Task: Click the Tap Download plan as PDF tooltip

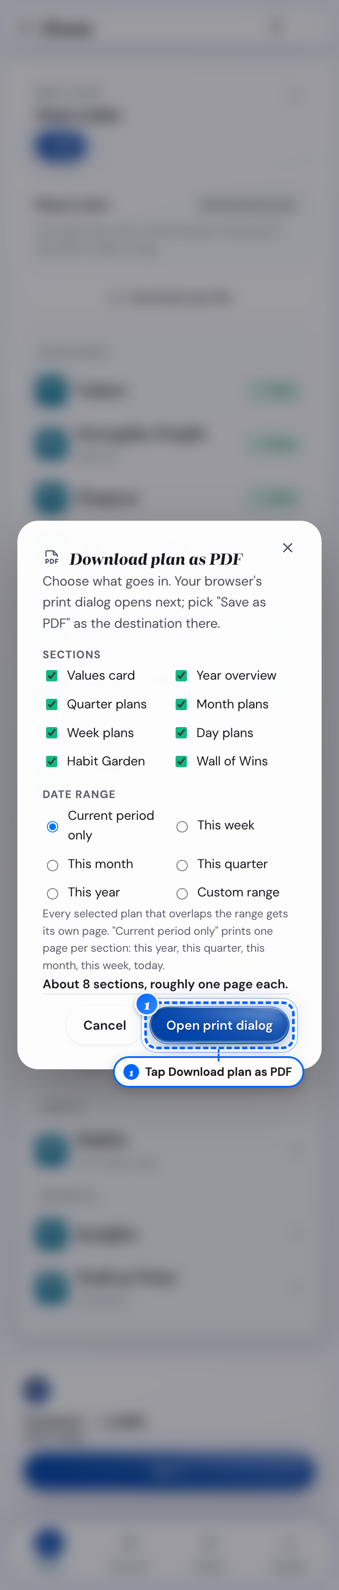Action: (209, 1072)
